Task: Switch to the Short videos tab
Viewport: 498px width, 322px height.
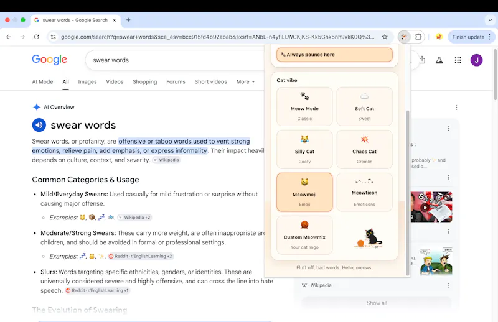Action: [210, 81]
